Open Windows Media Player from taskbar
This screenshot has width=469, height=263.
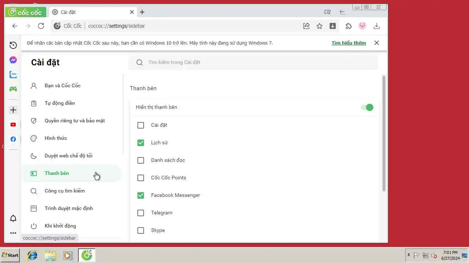[x=68, y=255]
